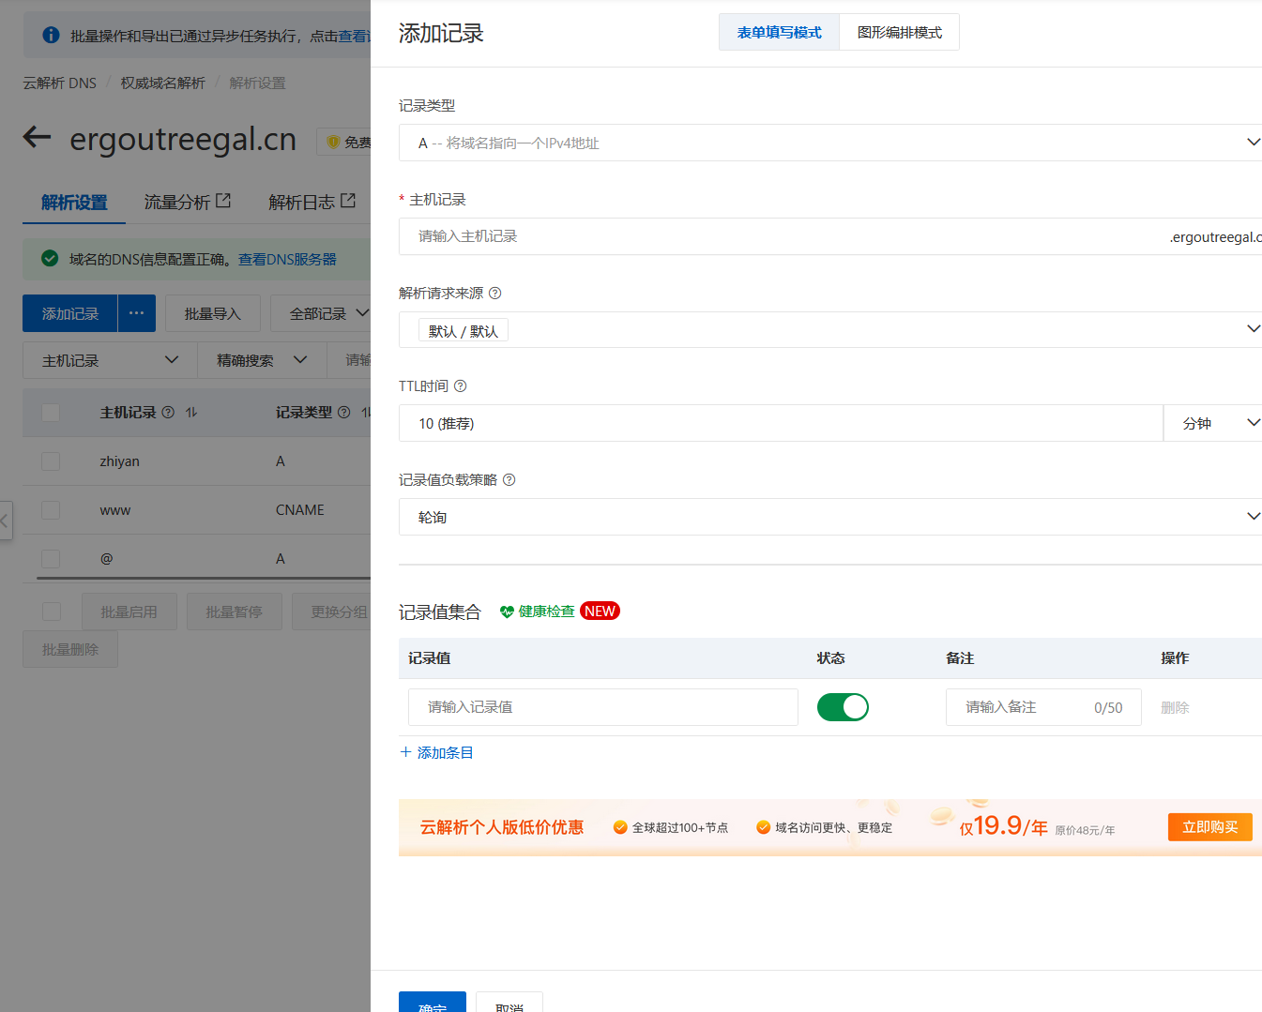Image resolution: width=1262 pixels, height=1012 pixels.
Task: Click the back arrow beside ergoutreegal.cn
Action: (x=37, y=138)
